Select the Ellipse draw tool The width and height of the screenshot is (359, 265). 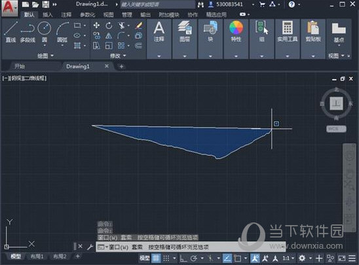point(77,35)
